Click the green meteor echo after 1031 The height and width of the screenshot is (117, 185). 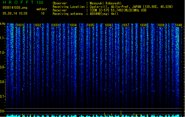click(x=22, y=89)
